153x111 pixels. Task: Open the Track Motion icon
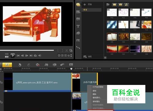62,65
